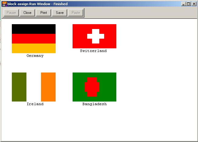
Task: Click the greyed-out Paste button
Action: pos(76,13)
